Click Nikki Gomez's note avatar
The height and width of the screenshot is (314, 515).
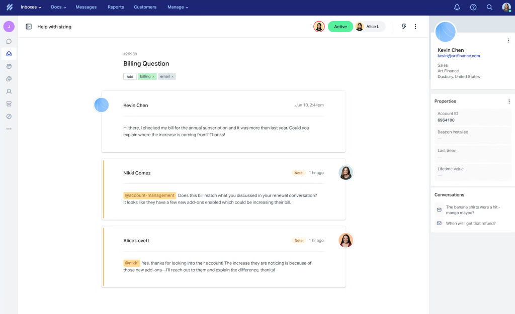346,173
